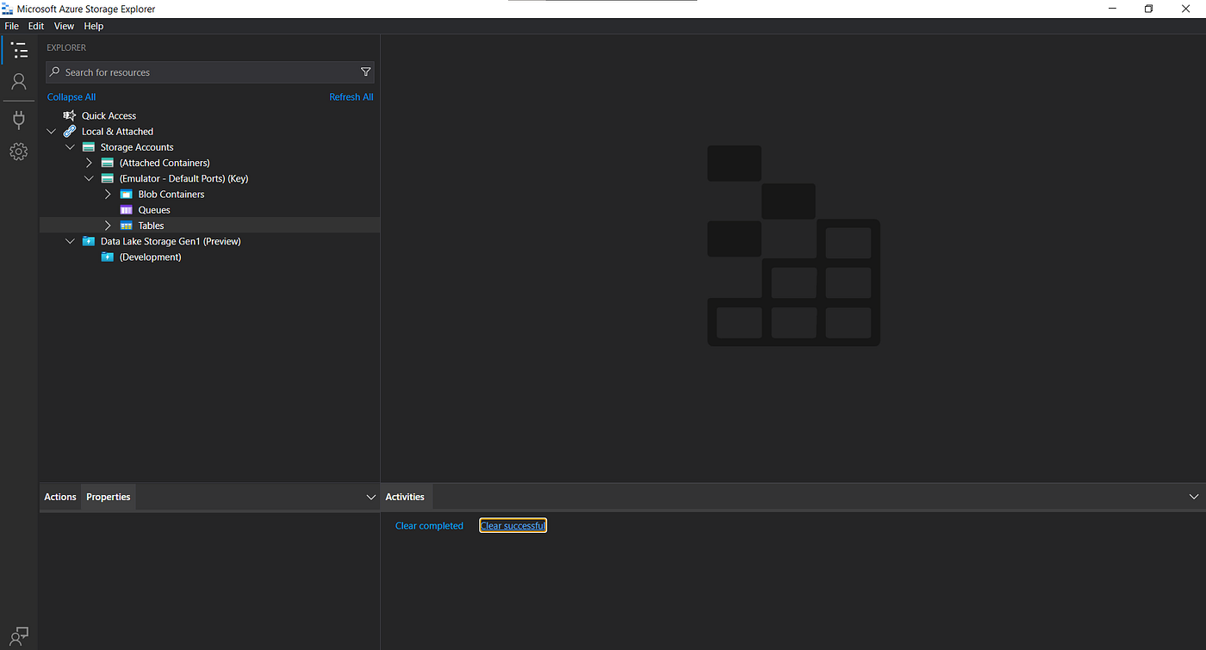This screenshot has width=1206, height=650.
Task: Select the Blob Containers label
Action: (171, 195)
